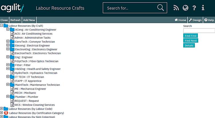Expand the ACeng Air Conditioning Engineer node
This screenshot has height=118, width=215.
click(8, 29)
